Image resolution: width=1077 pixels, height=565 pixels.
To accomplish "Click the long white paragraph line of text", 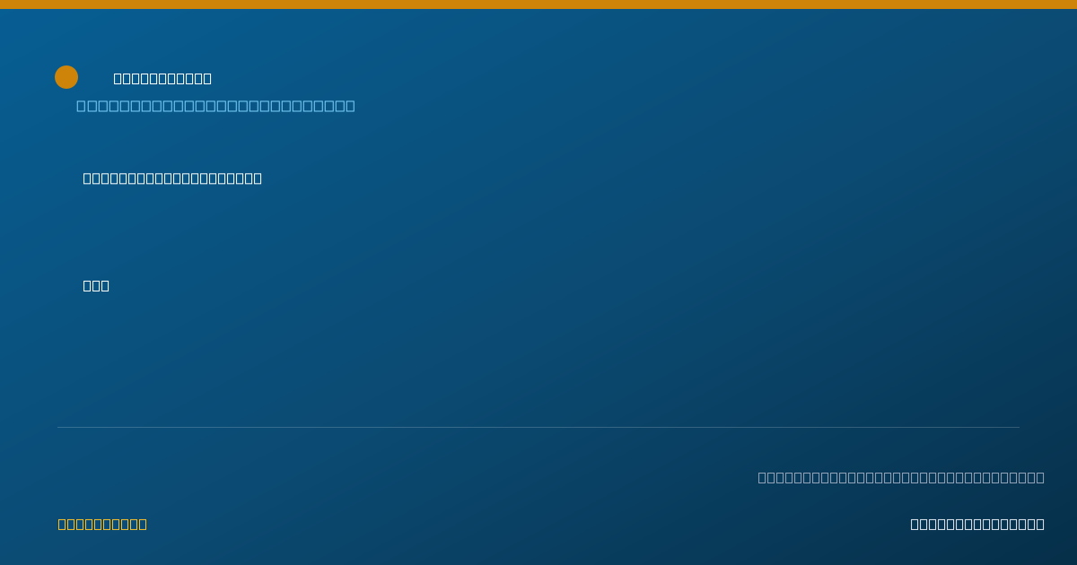I will point(172,178).
